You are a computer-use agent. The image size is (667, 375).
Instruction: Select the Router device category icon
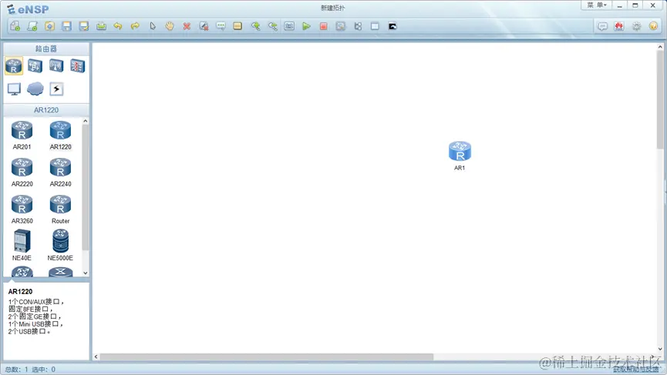pyautogui.click(x=14, y=65)
